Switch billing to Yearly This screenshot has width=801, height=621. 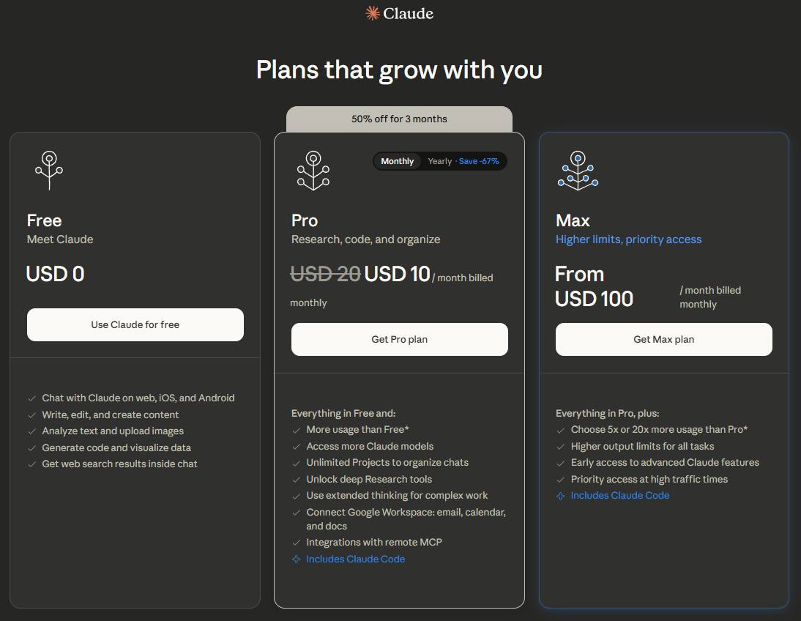440,161
